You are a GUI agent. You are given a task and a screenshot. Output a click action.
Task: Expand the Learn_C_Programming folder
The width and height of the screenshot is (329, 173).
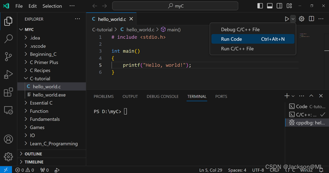pyautogui.click(x=52, y=144)
